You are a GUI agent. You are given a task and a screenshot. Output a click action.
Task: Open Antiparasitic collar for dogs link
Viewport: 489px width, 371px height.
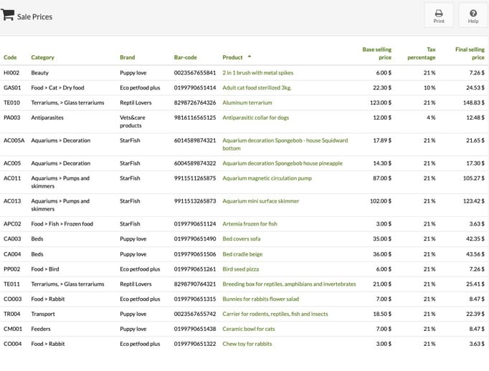(255, 117)
